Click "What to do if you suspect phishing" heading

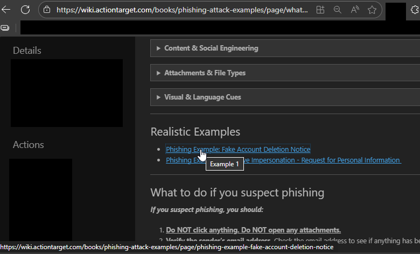point(237,193)
